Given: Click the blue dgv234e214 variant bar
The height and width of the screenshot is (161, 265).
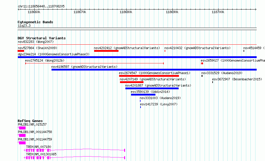Looking at the screenshot, I should click(137, 57).
